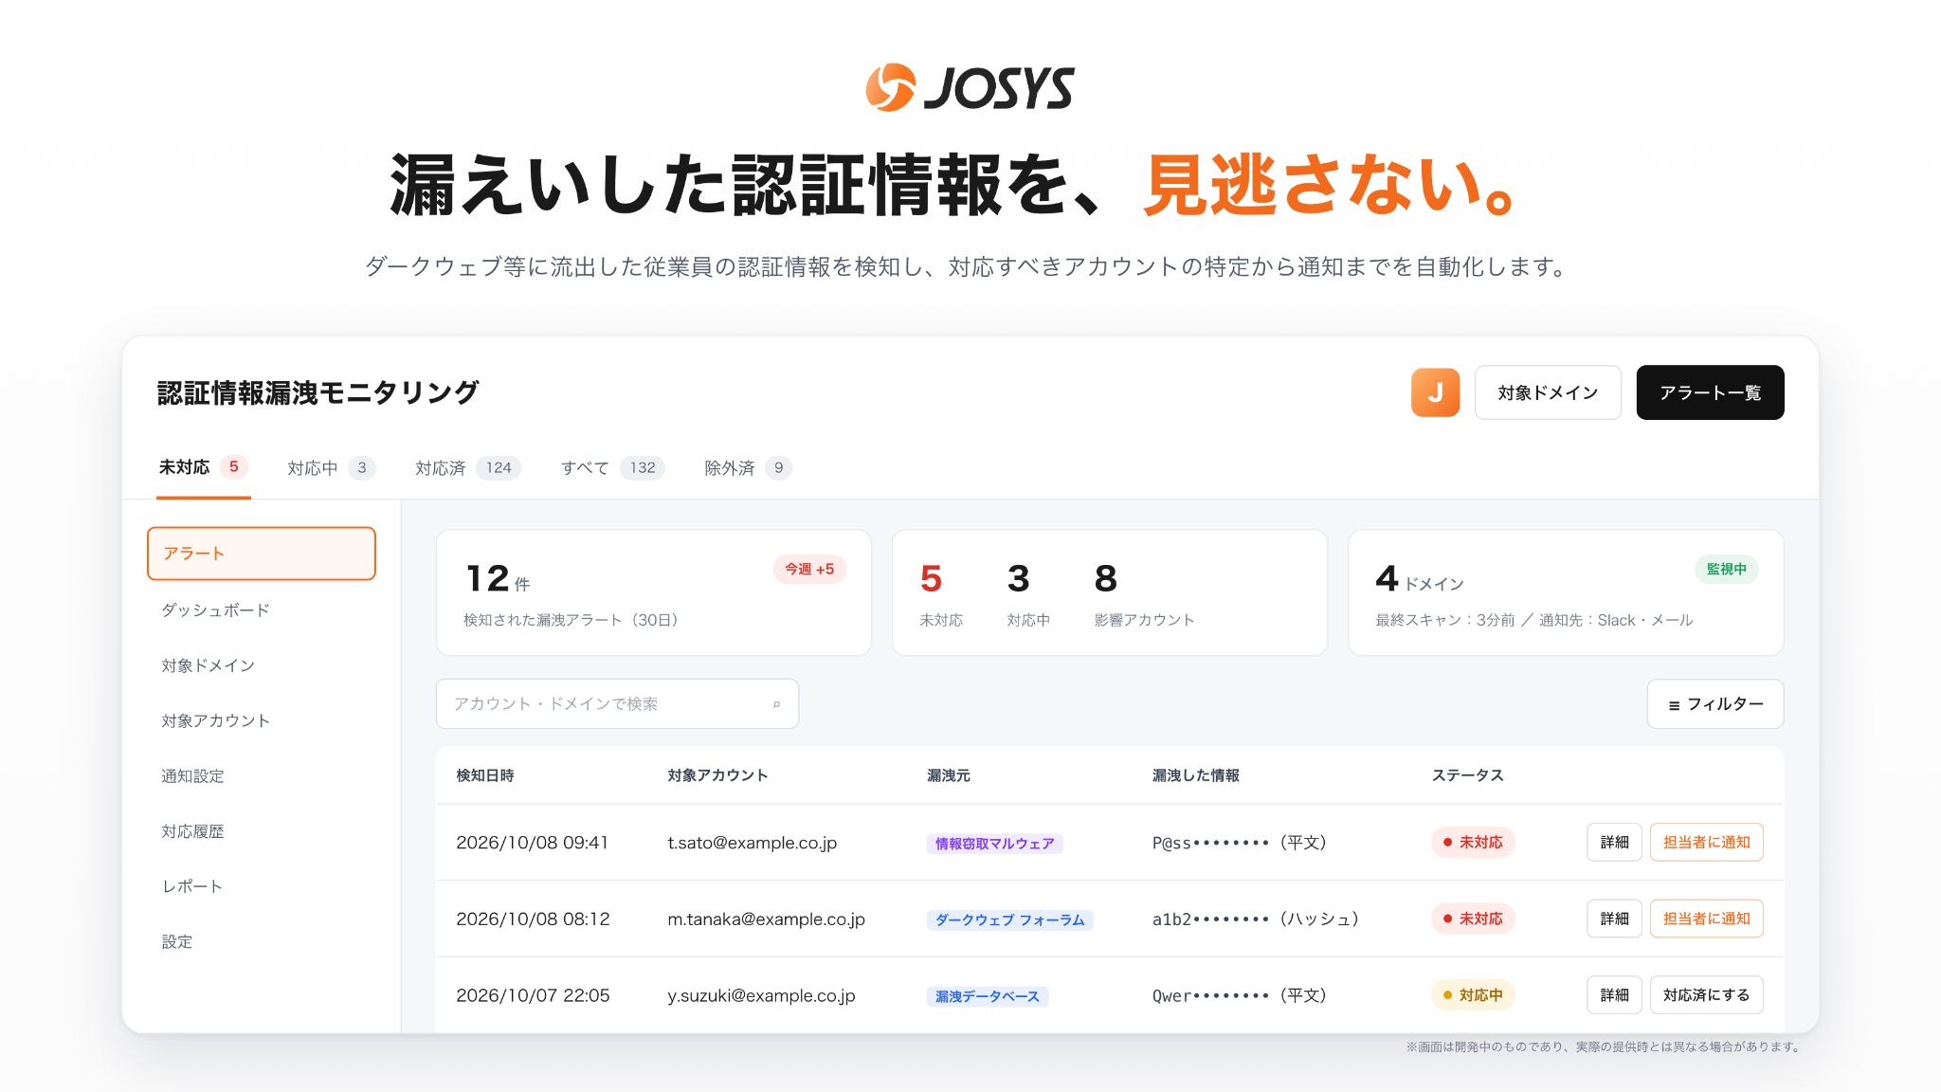Screen dimensions: 1941x1092
Task: Click 詳細 for m.tanaka@example.co.jp row
Action: coord(1615,919)
